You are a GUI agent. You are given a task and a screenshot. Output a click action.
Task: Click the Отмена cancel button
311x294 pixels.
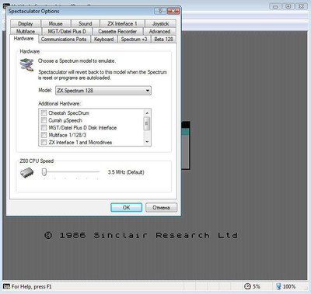tap(161, 208)
